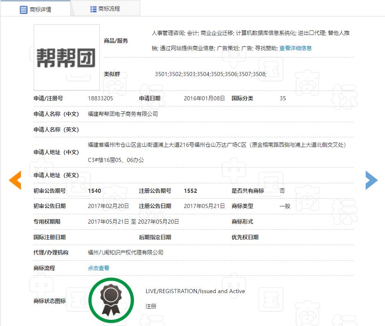Screen dimensions: 385x326
Task: Select the 专用权期限 label
Action: point(47,222)
